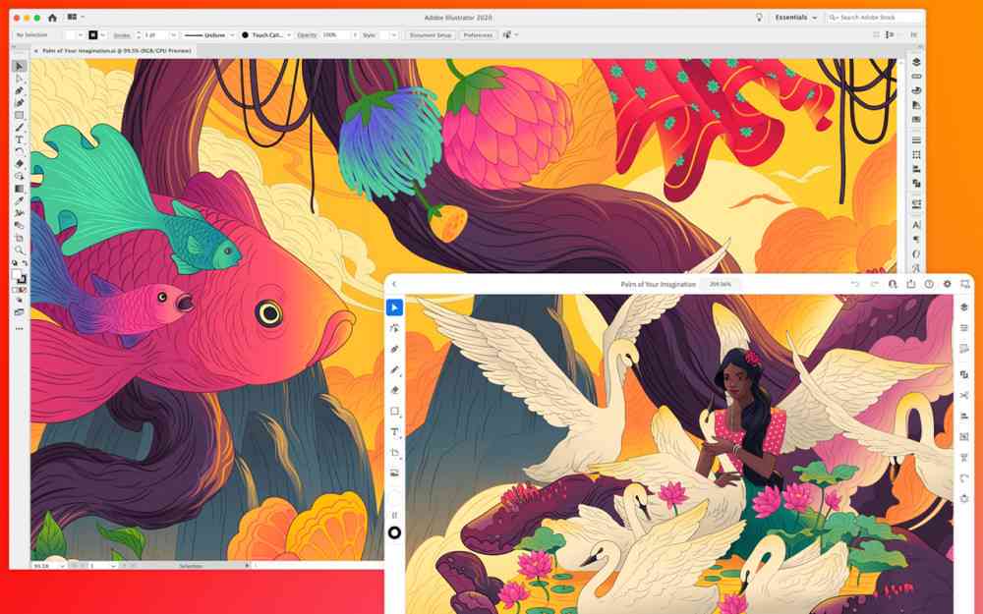Click the Stroke label link
This screenshot has height=614, width=983.
(122, 35)
